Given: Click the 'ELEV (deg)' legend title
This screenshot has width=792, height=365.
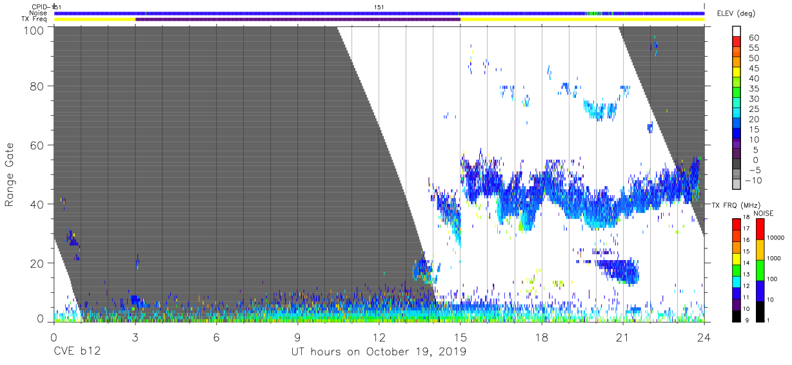Looking at the screenshot, I should (736, 14).
